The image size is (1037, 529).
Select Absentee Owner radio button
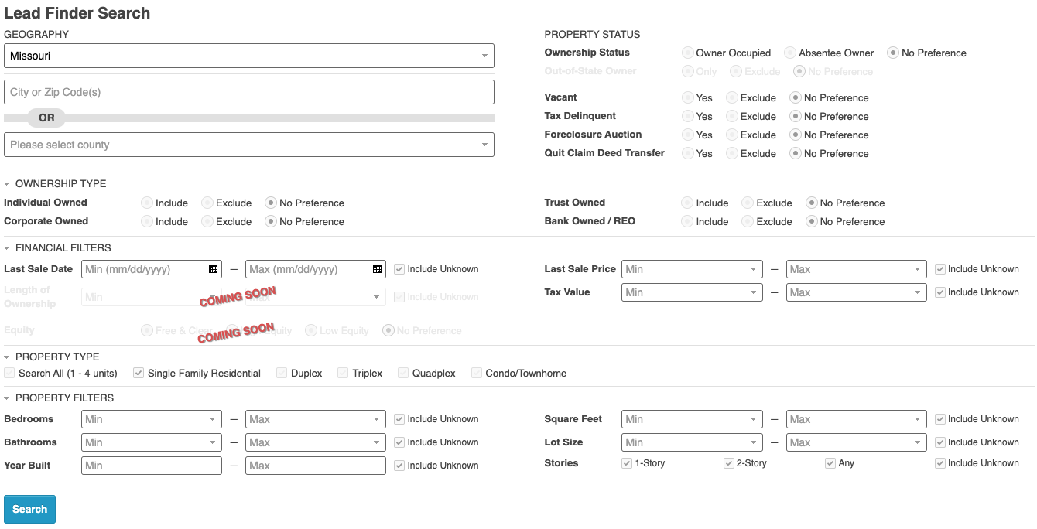(790, 53)
